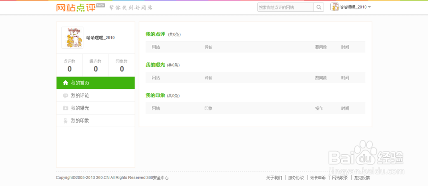
Task: Click the Copyright 360.CN footer text
Action: 112,178
